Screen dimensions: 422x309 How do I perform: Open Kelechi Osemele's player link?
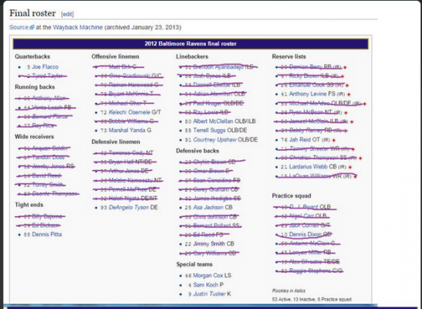pos(130,112)
